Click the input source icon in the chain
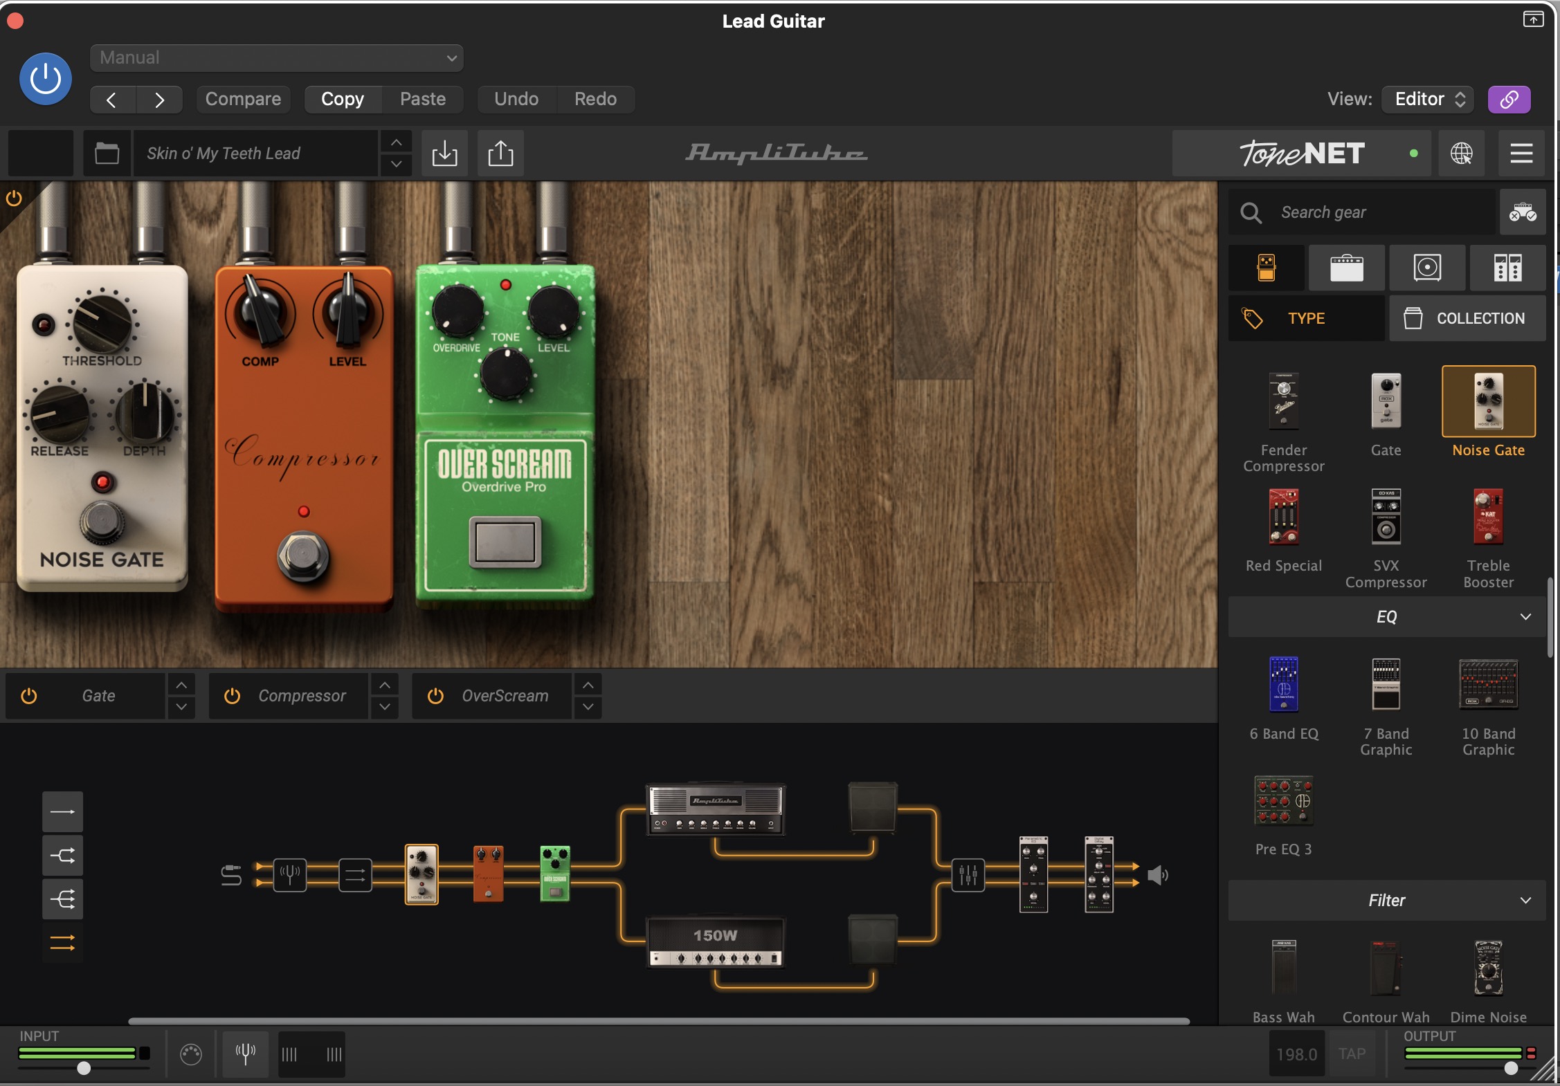 [231, 875]
